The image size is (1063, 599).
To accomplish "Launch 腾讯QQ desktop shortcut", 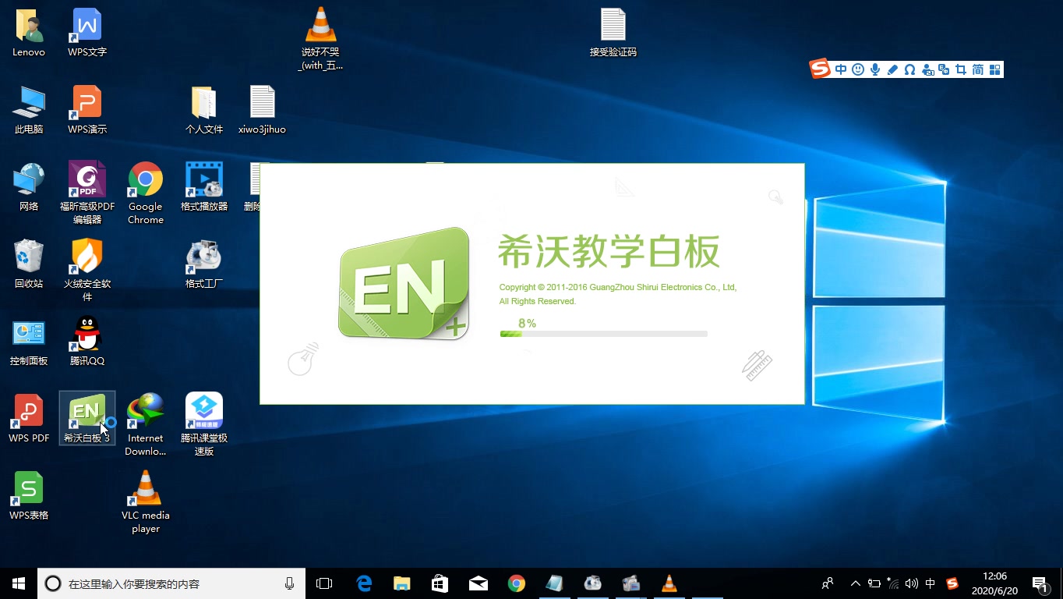I will pos(87,342).
